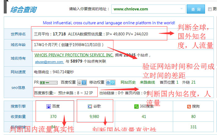
Task: Click the 搜索引擎 row label
Action: coord(18,106)
